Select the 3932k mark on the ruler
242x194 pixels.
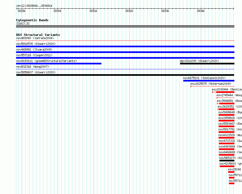(x=129, y=11)
